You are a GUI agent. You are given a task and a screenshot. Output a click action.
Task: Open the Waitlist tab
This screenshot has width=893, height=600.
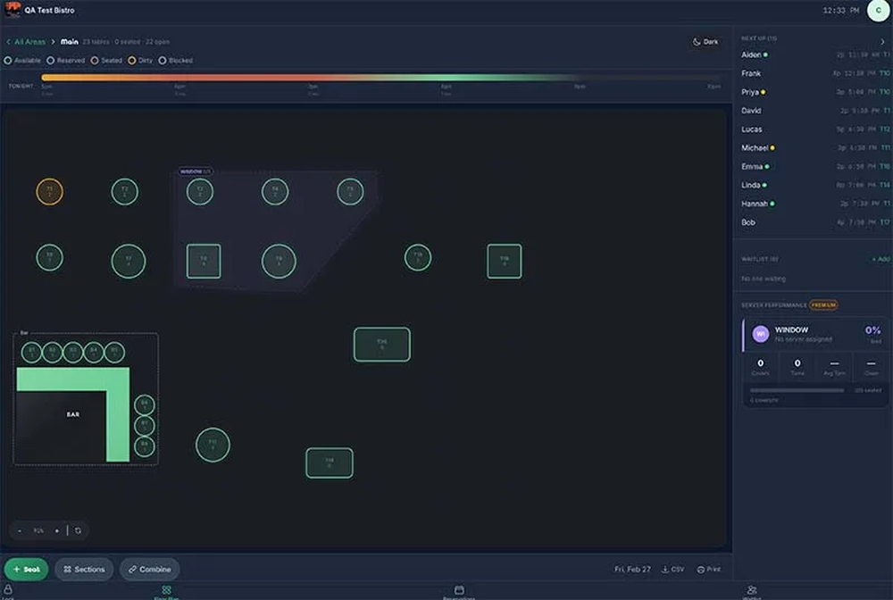pos(752,592)
